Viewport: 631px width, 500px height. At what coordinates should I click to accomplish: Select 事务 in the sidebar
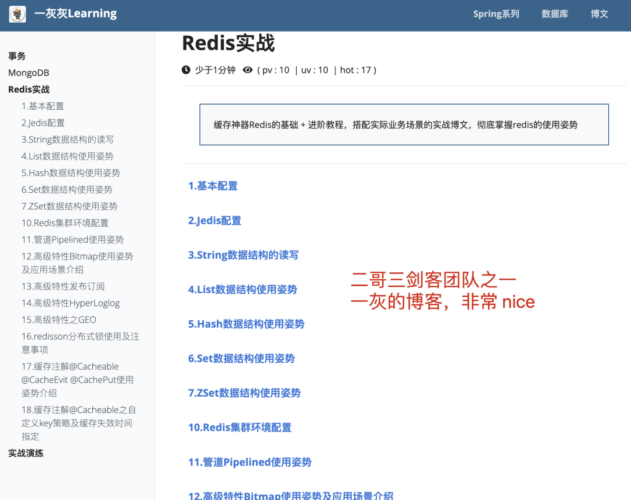(x=17, y=56)
